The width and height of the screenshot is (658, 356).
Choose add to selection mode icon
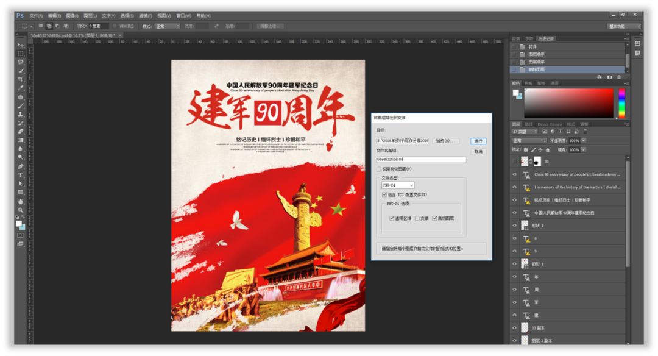(x=49, y=26)
